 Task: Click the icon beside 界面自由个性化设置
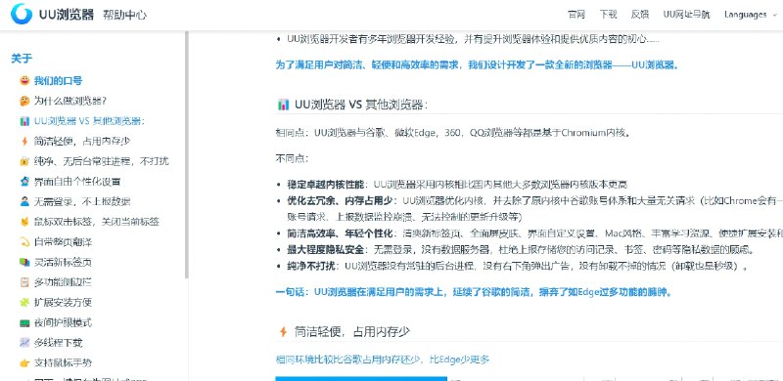(x=24, y=182)
